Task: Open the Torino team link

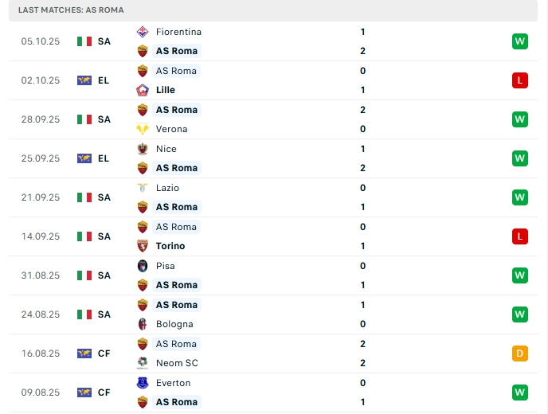Action: point(170,246)
